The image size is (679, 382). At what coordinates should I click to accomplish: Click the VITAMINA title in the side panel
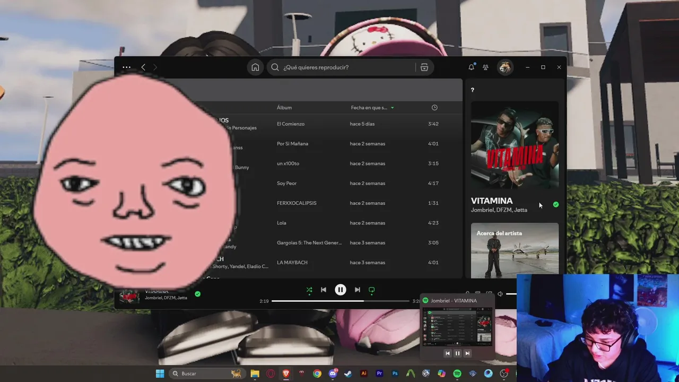click(492, 201)
